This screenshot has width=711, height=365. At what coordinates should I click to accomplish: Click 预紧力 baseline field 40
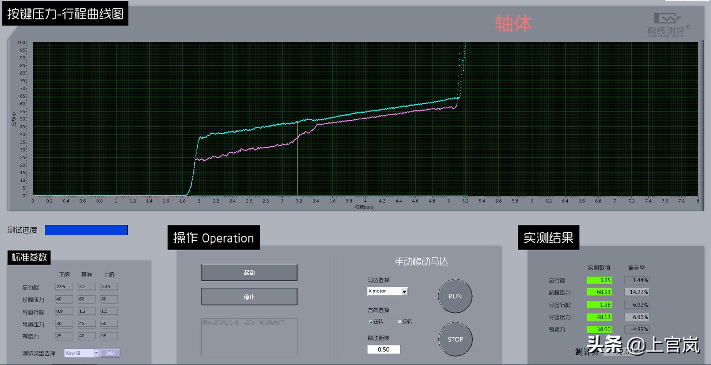[x=87, y=336]
